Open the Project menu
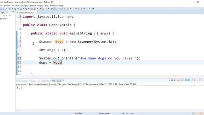204x115 pixels. [x=40, y=6]
